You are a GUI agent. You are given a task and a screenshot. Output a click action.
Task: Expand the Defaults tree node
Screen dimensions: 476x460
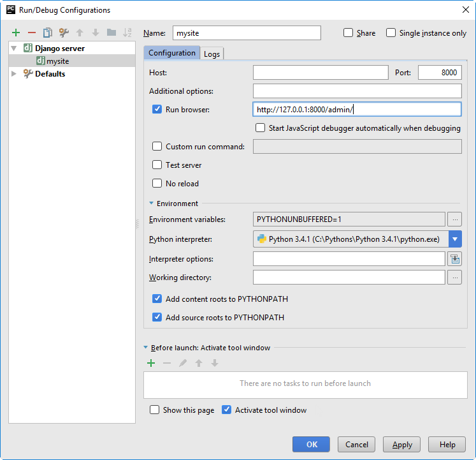(x=14, y=73)
